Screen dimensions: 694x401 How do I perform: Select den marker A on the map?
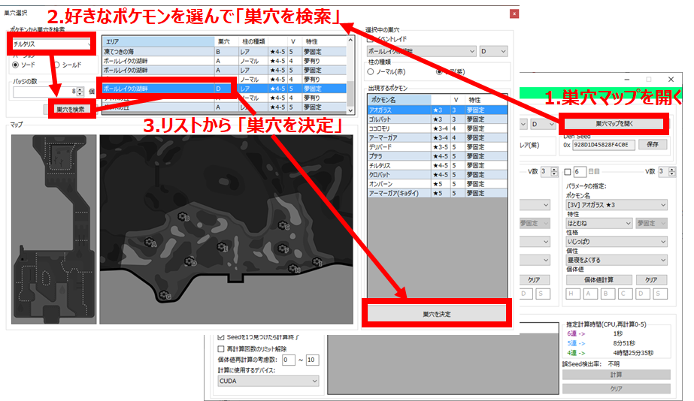(150, 243)
